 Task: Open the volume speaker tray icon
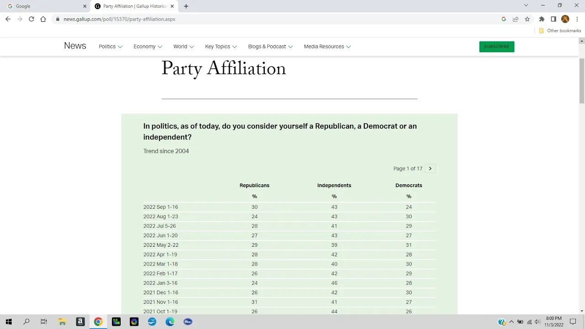[537, 322]
